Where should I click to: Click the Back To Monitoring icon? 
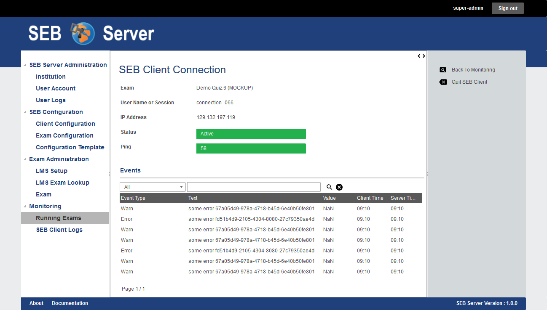click(x=443, y=70)
